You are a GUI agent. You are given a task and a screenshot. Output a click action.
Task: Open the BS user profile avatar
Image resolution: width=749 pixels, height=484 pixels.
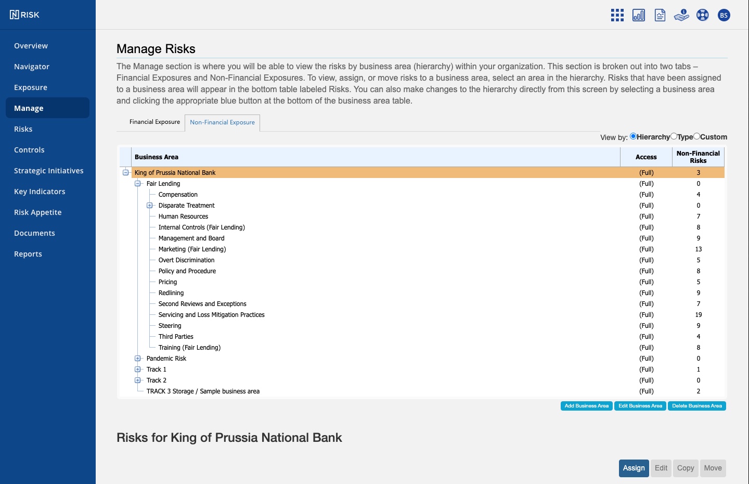point(724,15)
